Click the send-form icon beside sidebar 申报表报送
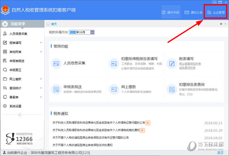 5,61
